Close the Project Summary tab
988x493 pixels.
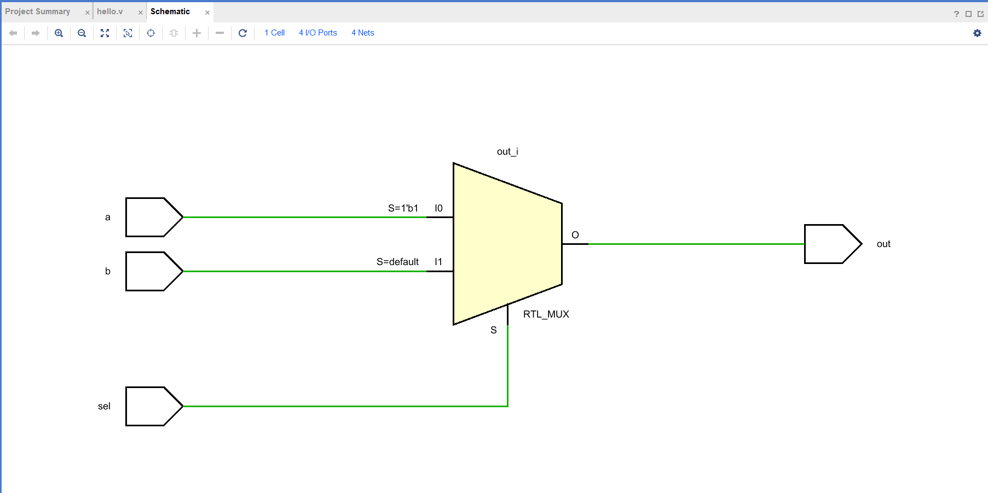87,13
